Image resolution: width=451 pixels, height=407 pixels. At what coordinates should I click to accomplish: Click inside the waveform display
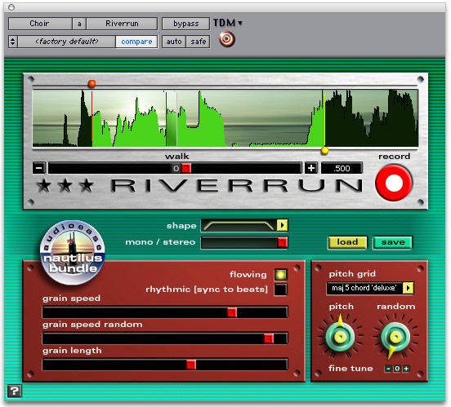coord(225,118)
